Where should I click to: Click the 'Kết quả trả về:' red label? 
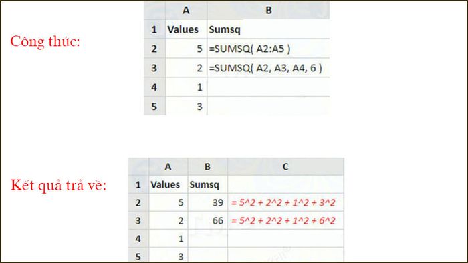(x=59, y=185)
